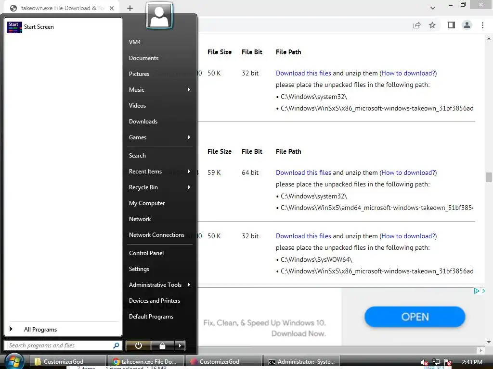Click the Start orb on taskbar
Screen dimensions: 493x369
click(14, 361)
